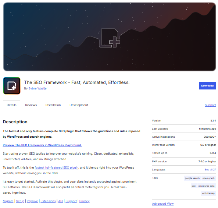218x208 pixels.
Task: Click the API link
Action: click(x=61, y=201)
